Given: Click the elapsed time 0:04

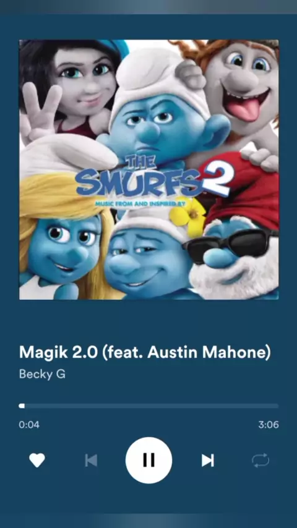Looking at the screenshot, I should tap(29, 425).
